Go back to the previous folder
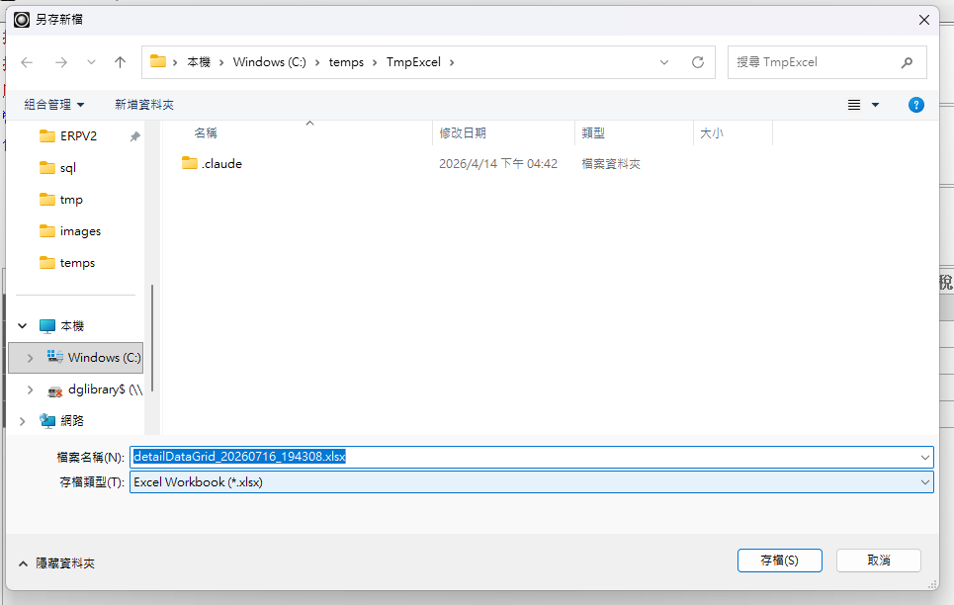This screenshot has width=954, height=605. point(27,62)
